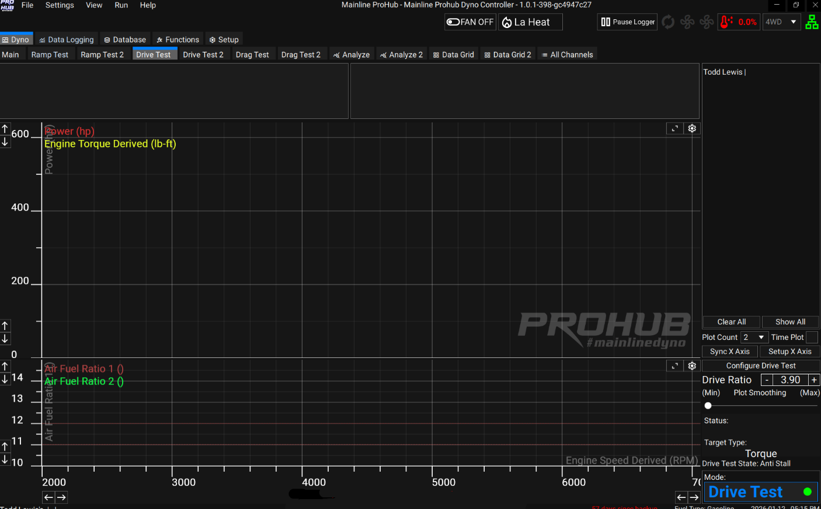The image size is (821, 509).
Task: Click the down arrow beside the 600 axis value
Action: pos(5,142)
